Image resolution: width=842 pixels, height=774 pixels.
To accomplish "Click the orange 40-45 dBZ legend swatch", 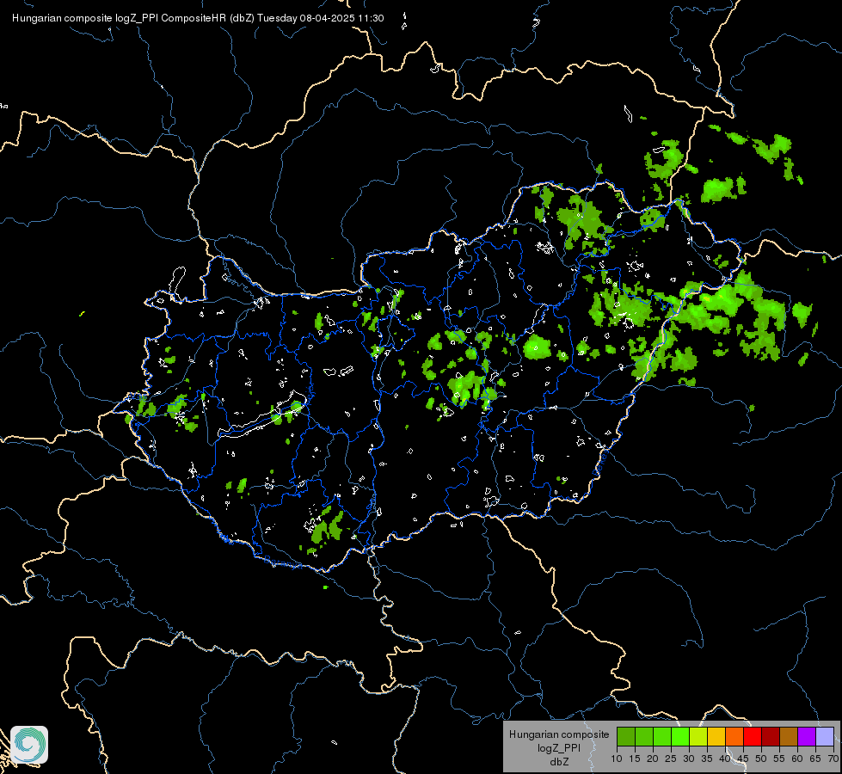I will 734,736.
